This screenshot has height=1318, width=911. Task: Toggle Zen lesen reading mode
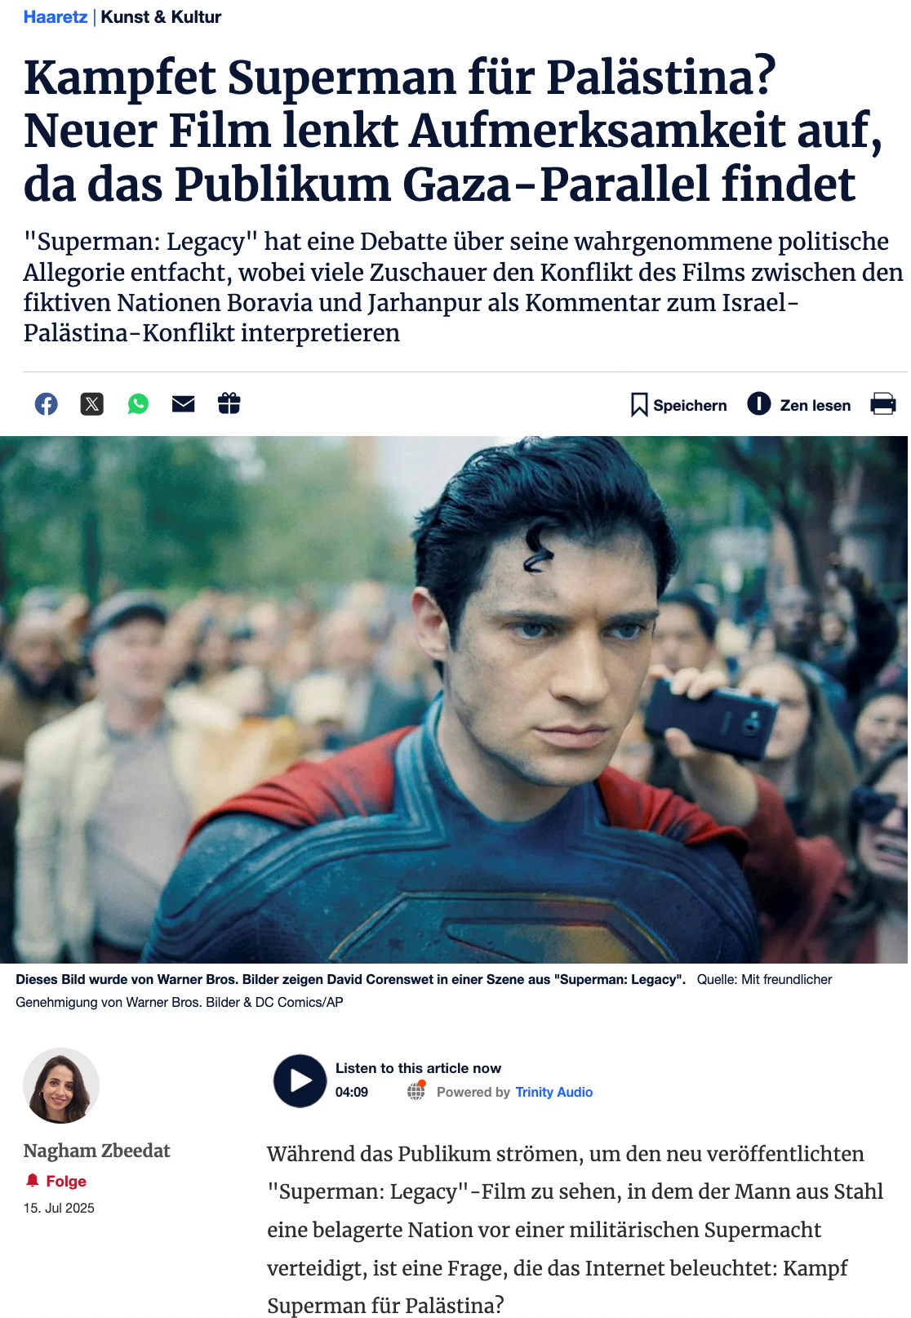(x=799, y=405)
